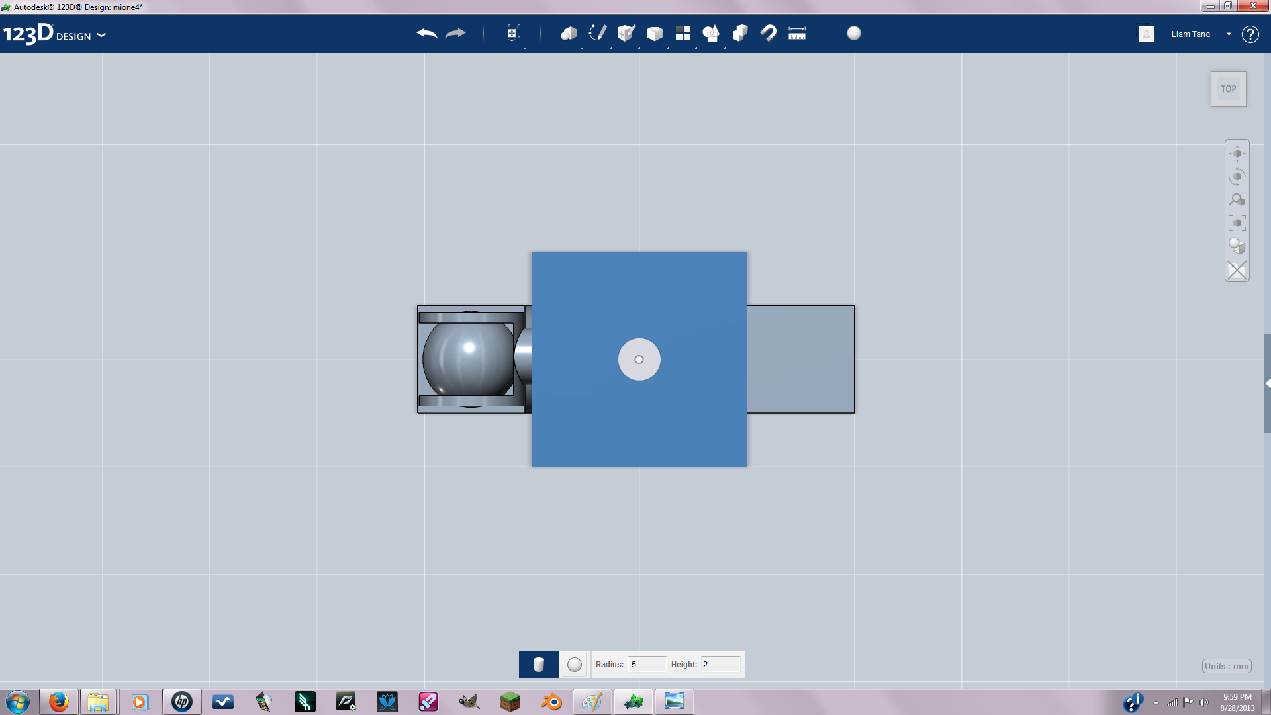Open Windows Explorer from the taskbar
1271x715 pixels.
tap(98, 702)
